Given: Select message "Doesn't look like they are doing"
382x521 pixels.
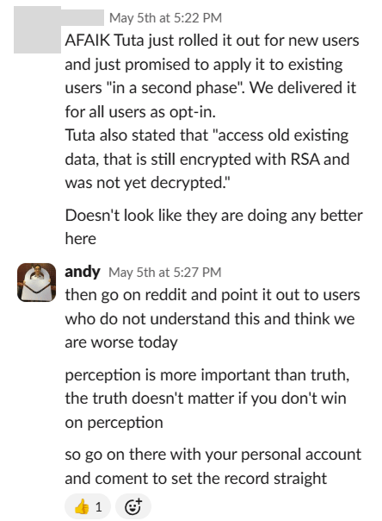Looking at the screenshot, I should 213,227.
